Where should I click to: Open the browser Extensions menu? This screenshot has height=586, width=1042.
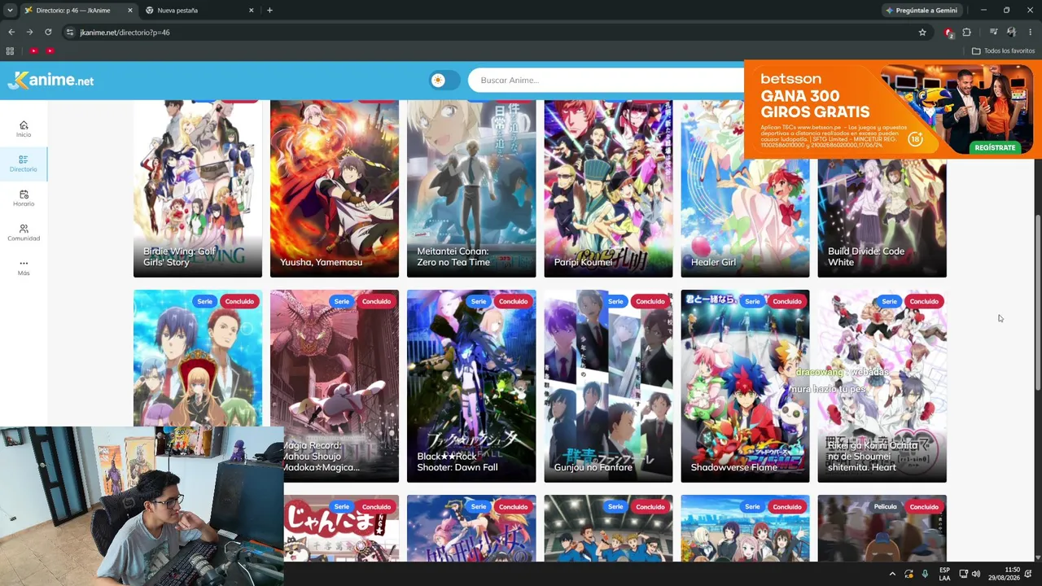(966, 33)
